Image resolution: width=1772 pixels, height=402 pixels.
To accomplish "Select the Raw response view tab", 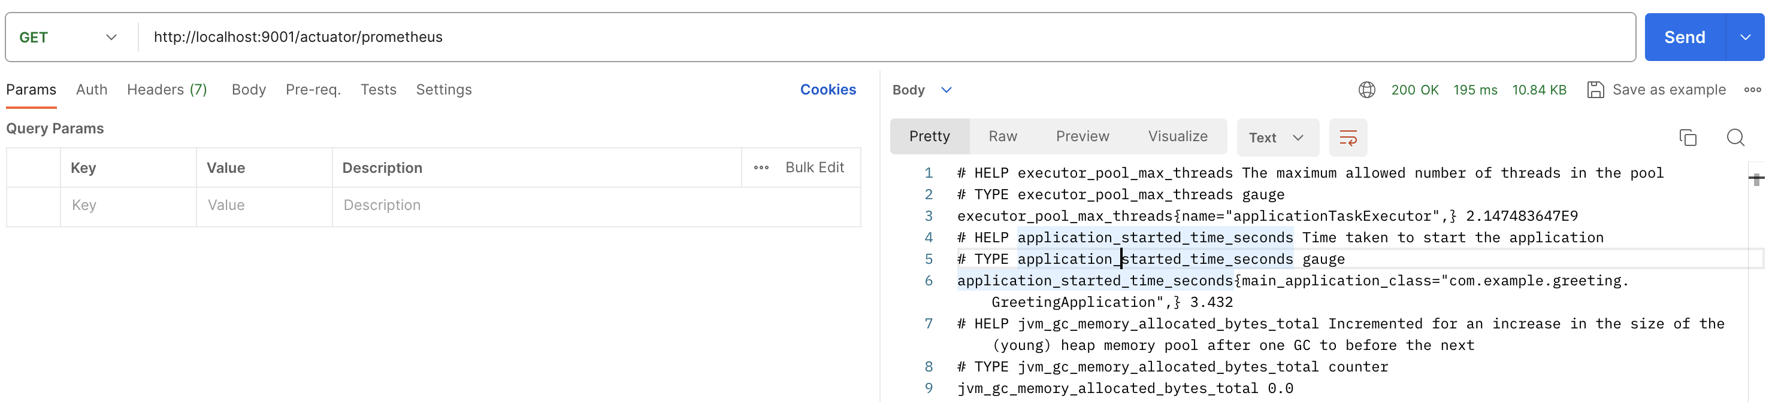I will [x=1002, y=137].
